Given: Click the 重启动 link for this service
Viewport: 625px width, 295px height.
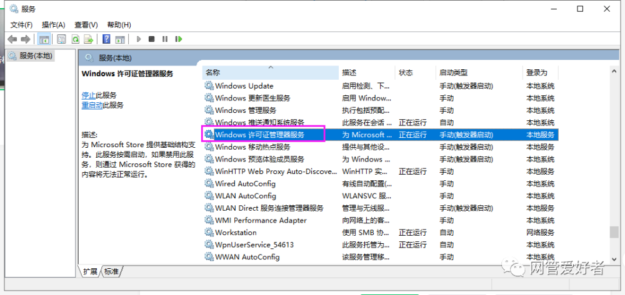Looking at the screenshot, I should point(92,105).
